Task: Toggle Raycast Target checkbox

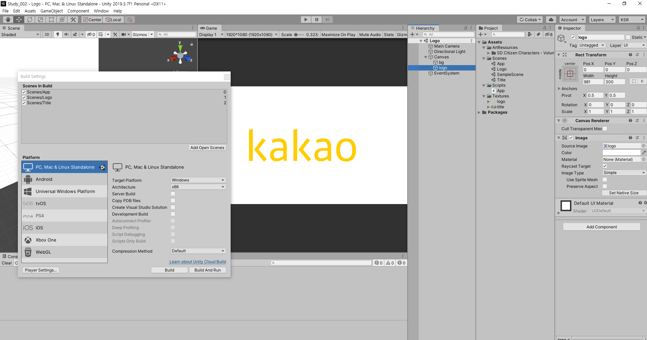Action: pyautogui.click(x=605, y=166)
